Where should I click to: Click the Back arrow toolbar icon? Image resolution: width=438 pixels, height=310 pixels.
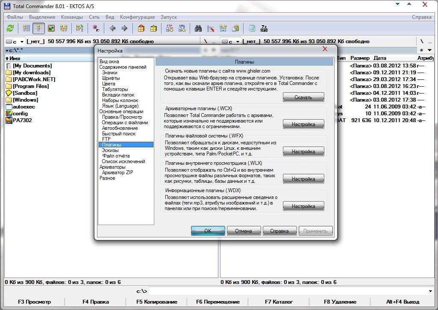tap(112, 29)
